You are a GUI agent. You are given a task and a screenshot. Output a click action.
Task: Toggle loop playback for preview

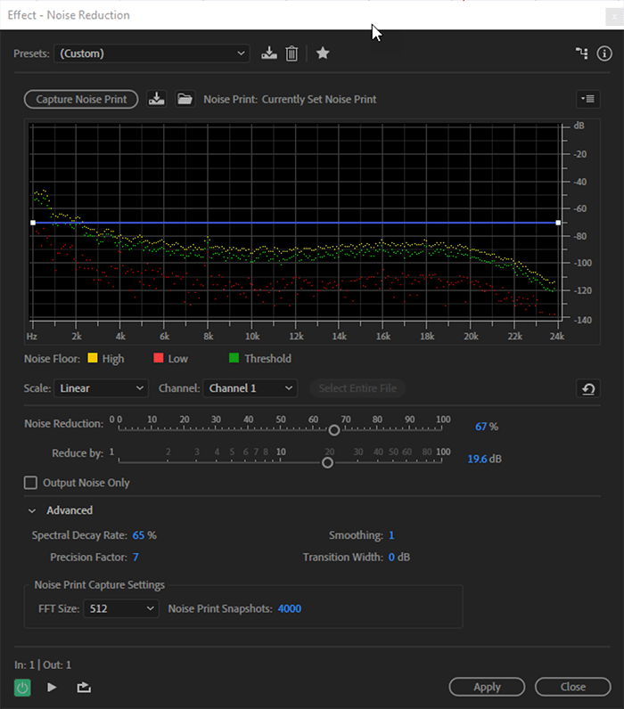click(84, 687)
